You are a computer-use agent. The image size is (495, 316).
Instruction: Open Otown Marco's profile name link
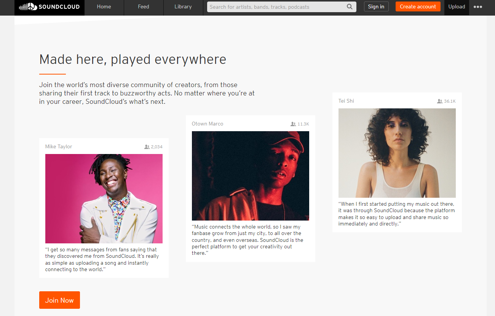click(x=208, y=124)
